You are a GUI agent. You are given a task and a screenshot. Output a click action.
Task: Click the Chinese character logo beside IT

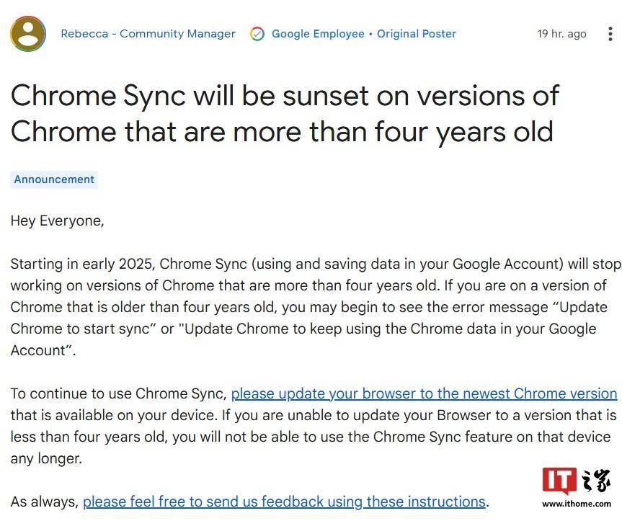(596, 480)
